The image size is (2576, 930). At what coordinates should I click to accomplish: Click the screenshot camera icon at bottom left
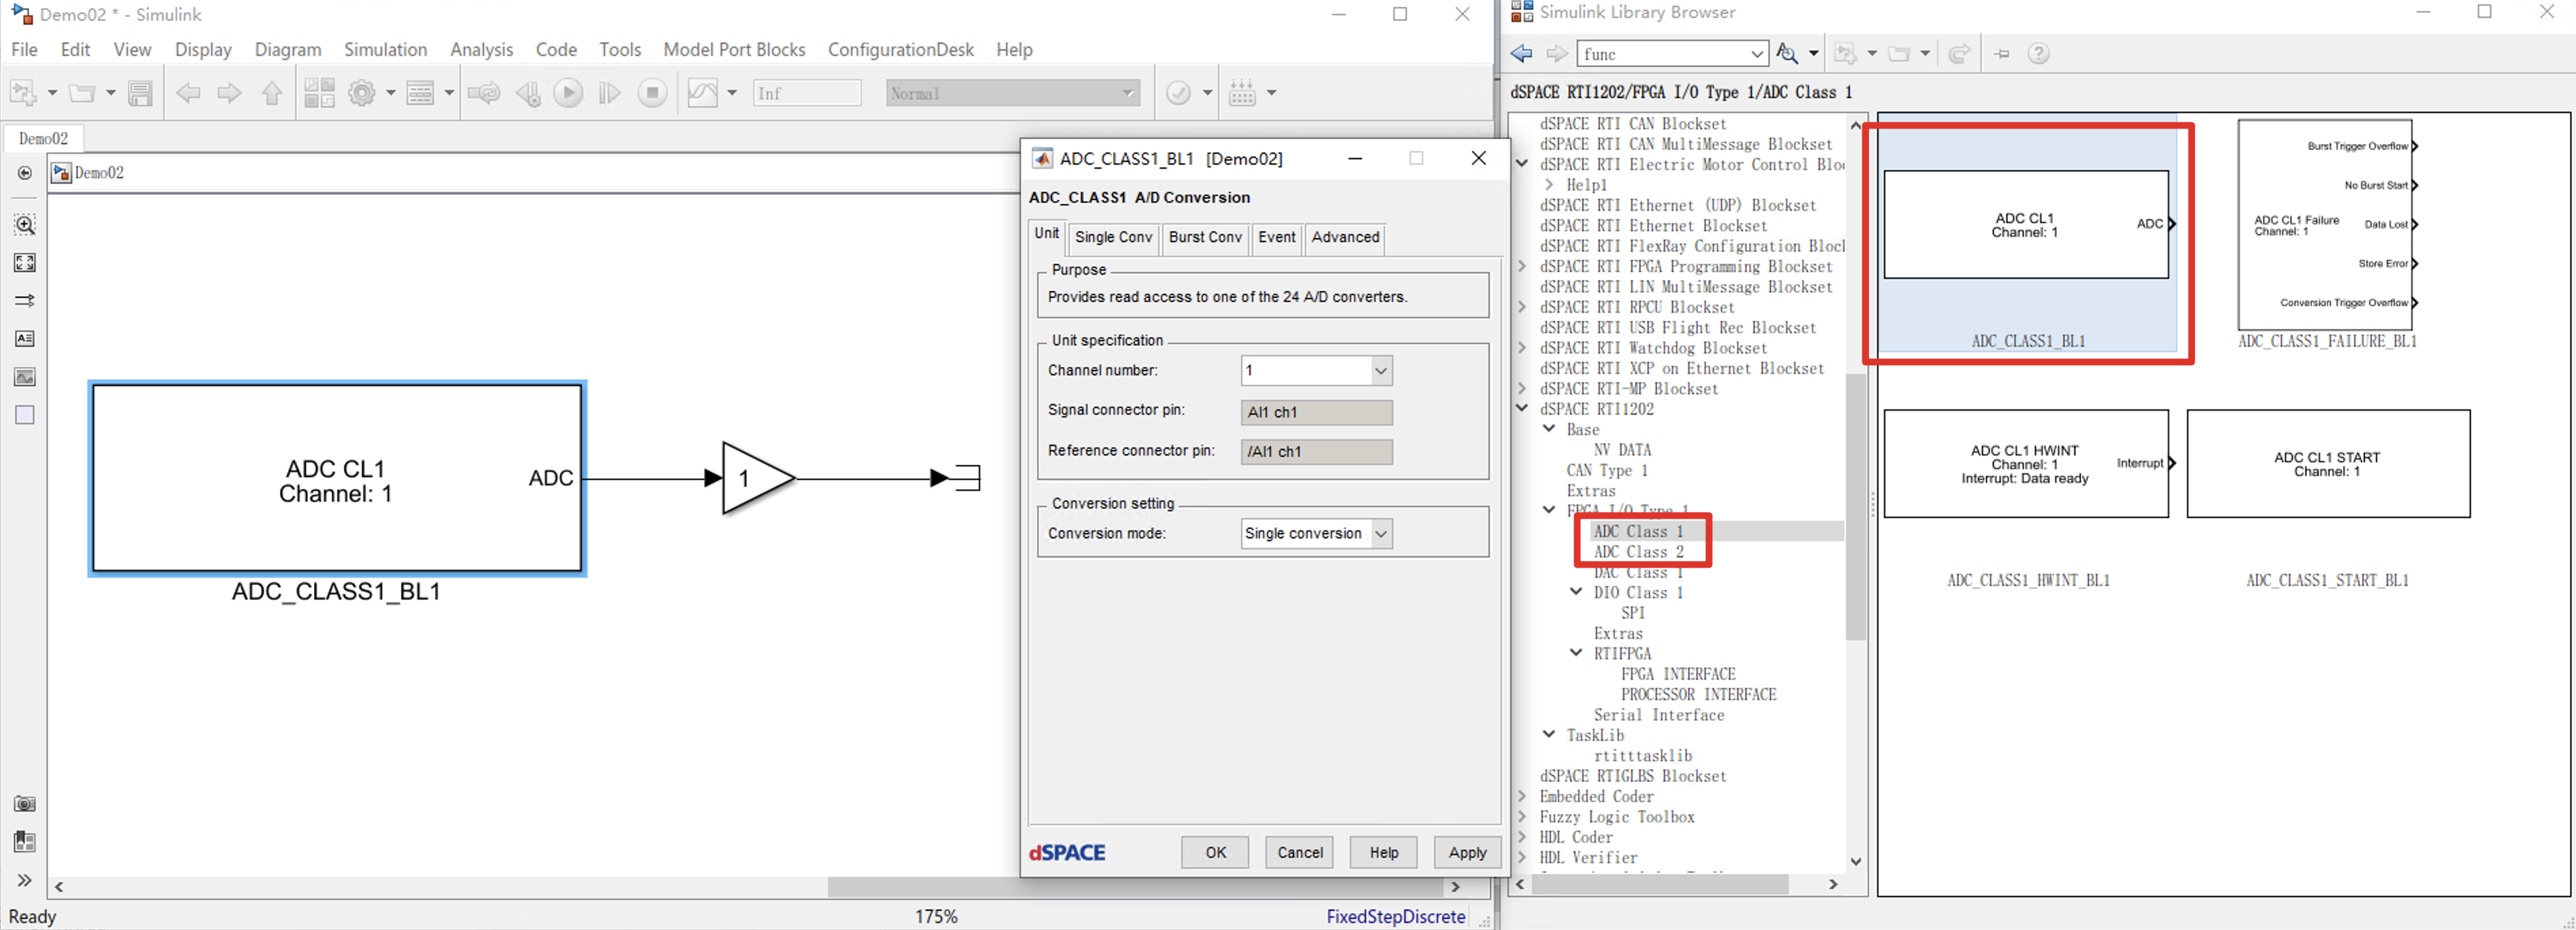[x=25, y=804]
